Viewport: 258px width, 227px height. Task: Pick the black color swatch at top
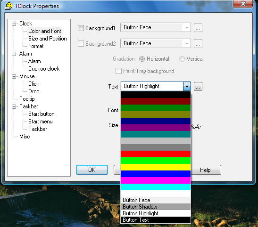(x=156, y=95)
